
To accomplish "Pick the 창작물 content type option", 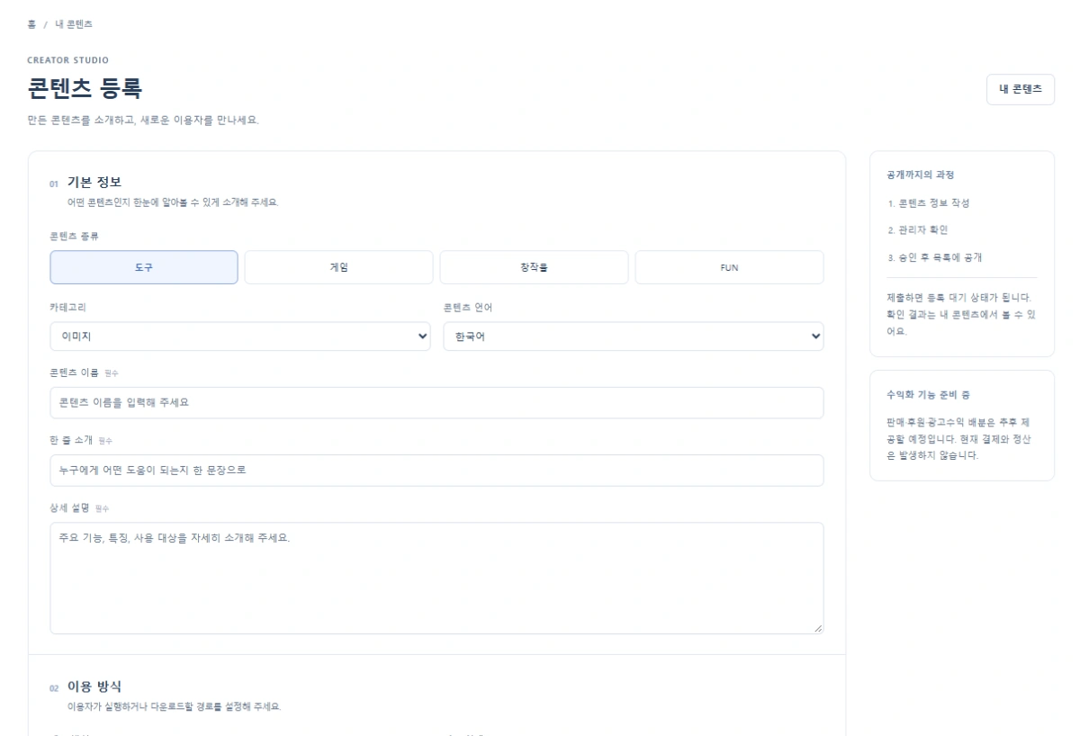I will (534, 267).
